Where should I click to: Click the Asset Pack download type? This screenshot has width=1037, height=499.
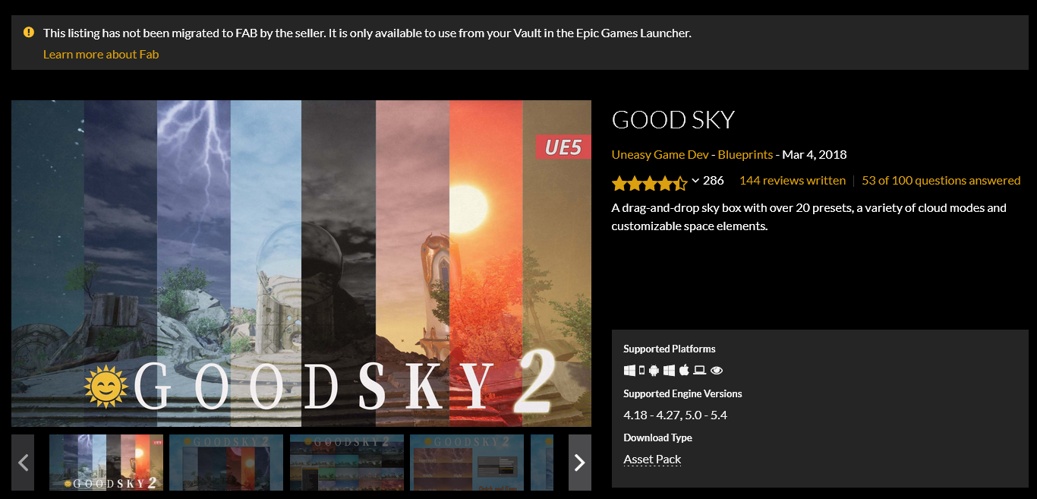tap(652, 459)
